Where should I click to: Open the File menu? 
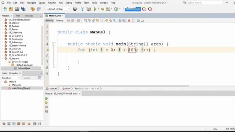point(9,3)
